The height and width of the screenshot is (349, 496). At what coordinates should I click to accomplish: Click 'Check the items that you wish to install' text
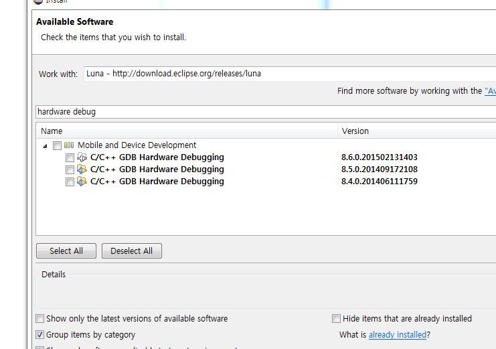click(113, 38)
